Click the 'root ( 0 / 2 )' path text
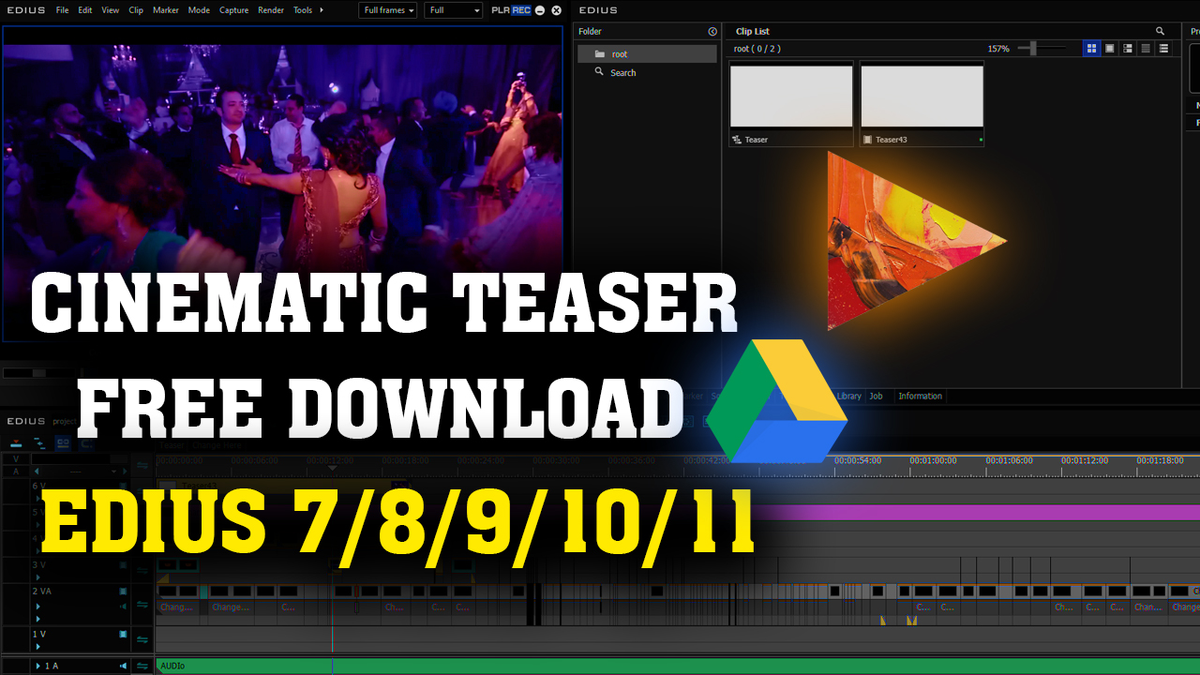 click(x=757, y=49)
